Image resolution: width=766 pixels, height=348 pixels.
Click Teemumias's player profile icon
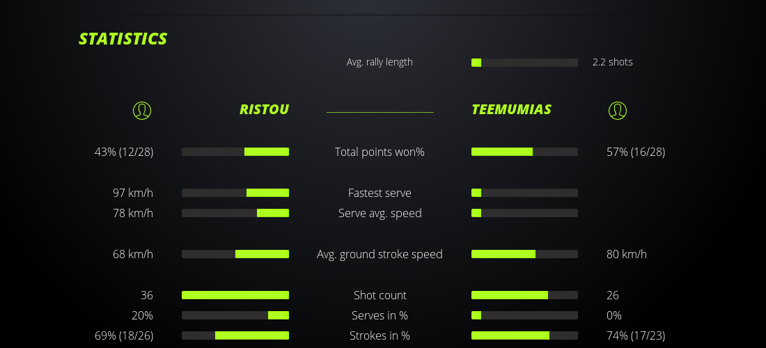pos(618,110)
